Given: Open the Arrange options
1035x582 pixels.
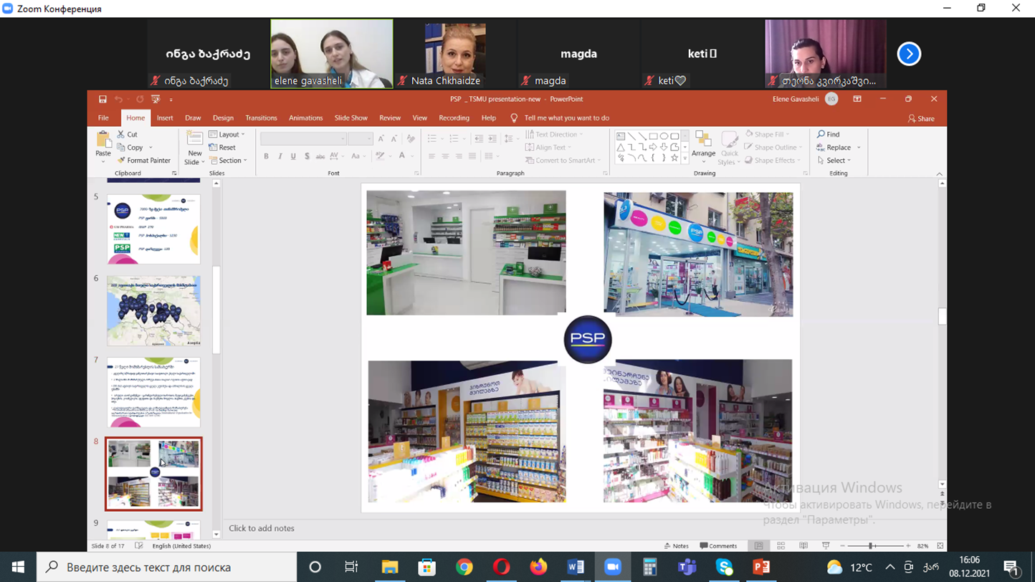Looking at the screenshot, I should point(703,148).
